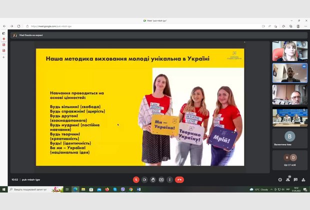Image resolution: width=310 pixels, height=210 pixels.
Task: Select Валентина Іова participant tile
Action: [289, 138]
